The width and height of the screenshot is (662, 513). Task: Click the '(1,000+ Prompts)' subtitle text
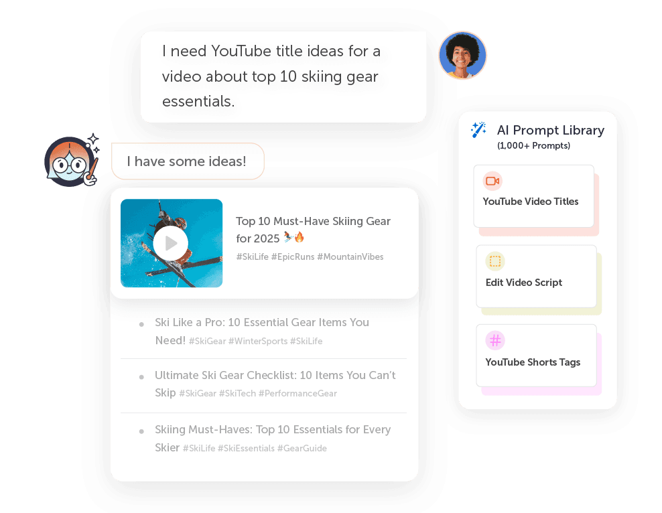coord(533,145)
